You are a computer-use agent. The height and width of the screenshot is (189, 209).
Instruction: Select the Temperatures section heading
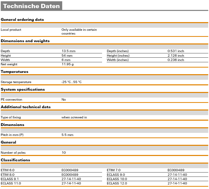(14, 72)
